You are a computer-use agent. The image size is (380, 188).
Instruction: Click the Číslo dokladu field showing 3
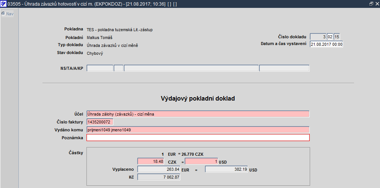pyautogui.click(x=318, y=37)
